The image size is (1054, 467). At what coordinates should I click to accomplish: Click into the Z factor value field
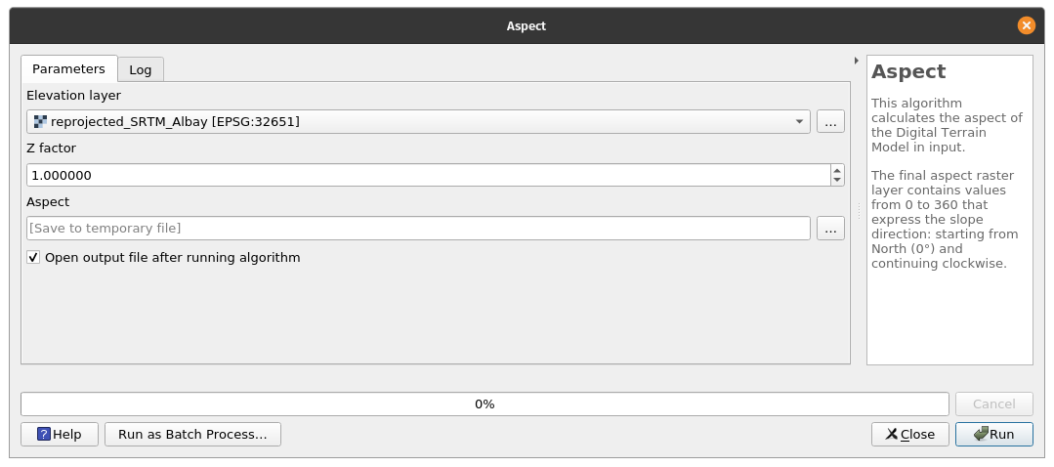[429, 176]
